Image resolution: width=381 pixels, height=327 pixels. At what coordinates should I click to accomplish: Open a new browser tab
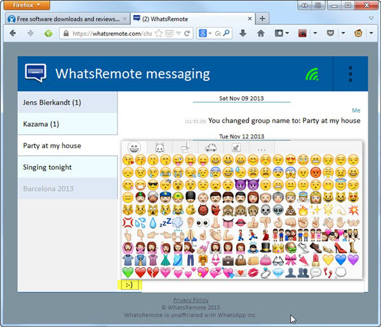(x=262, y=18)
